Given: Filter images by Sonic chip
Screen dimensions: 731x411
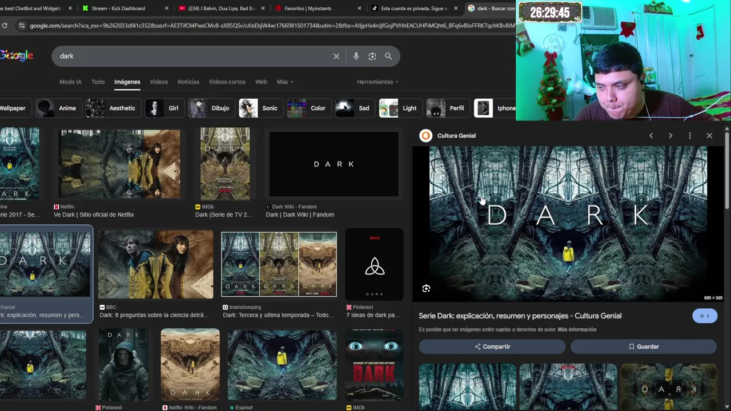Looking at the screenshot, I should point(260,108).
